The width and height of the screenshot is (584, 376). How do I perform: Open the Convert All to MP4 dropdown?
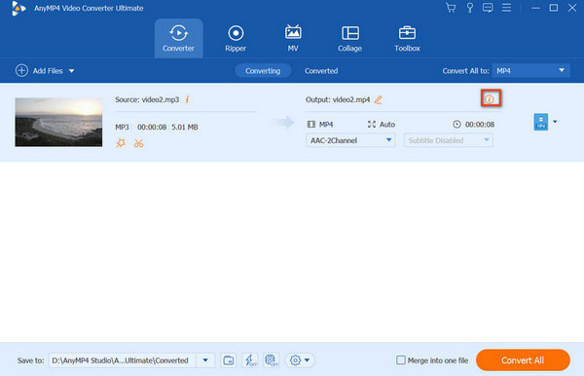[530, 70]
